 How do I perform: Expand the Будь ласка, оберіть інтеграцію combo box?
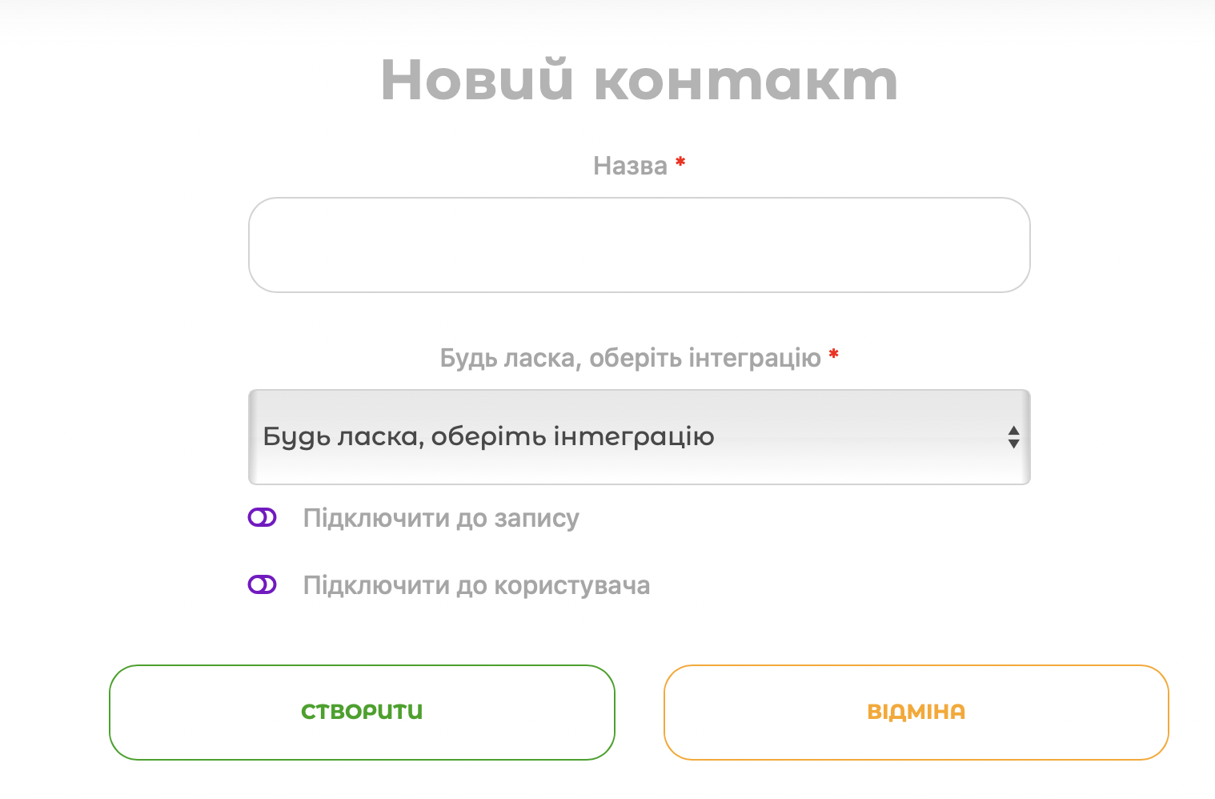639,437
